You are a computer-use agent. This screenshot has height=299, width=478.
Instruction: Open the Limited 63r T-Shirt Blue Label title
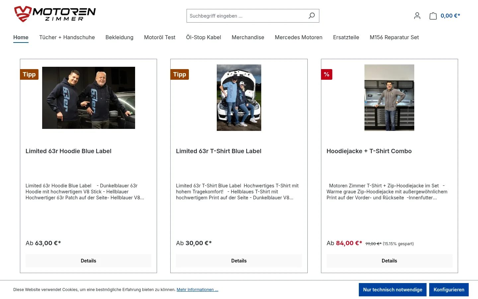coord(219,151)
